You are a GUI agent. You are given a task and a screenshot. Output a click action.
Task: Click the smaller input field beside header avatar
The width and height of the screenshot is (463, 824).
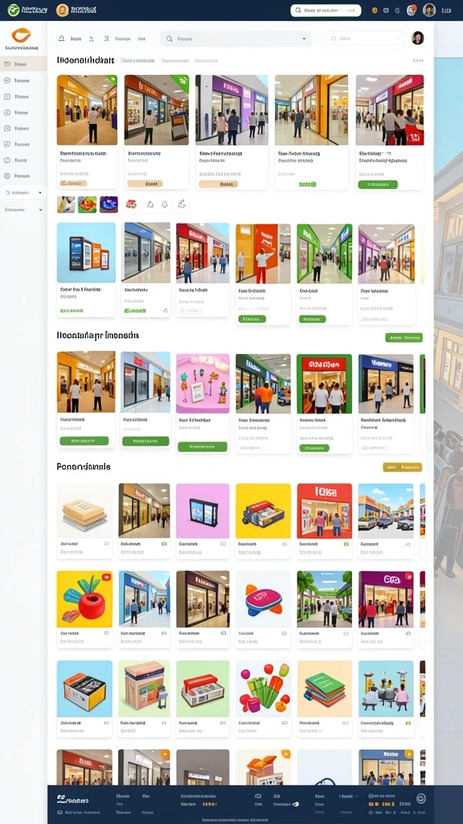click(x=364, y=38)
